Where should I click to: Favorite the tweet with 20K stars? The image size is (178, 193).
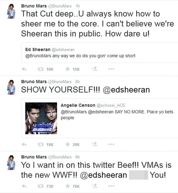[68, 144]
